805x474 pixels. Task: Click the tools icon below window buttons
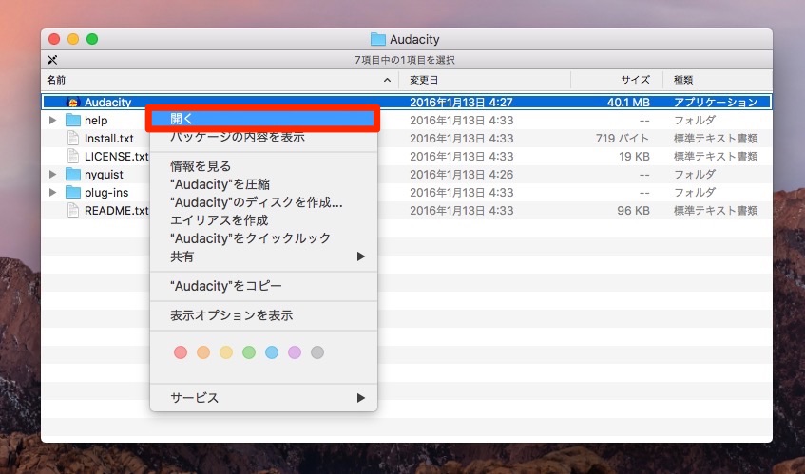pyautogui.click(x=52, y=60)
